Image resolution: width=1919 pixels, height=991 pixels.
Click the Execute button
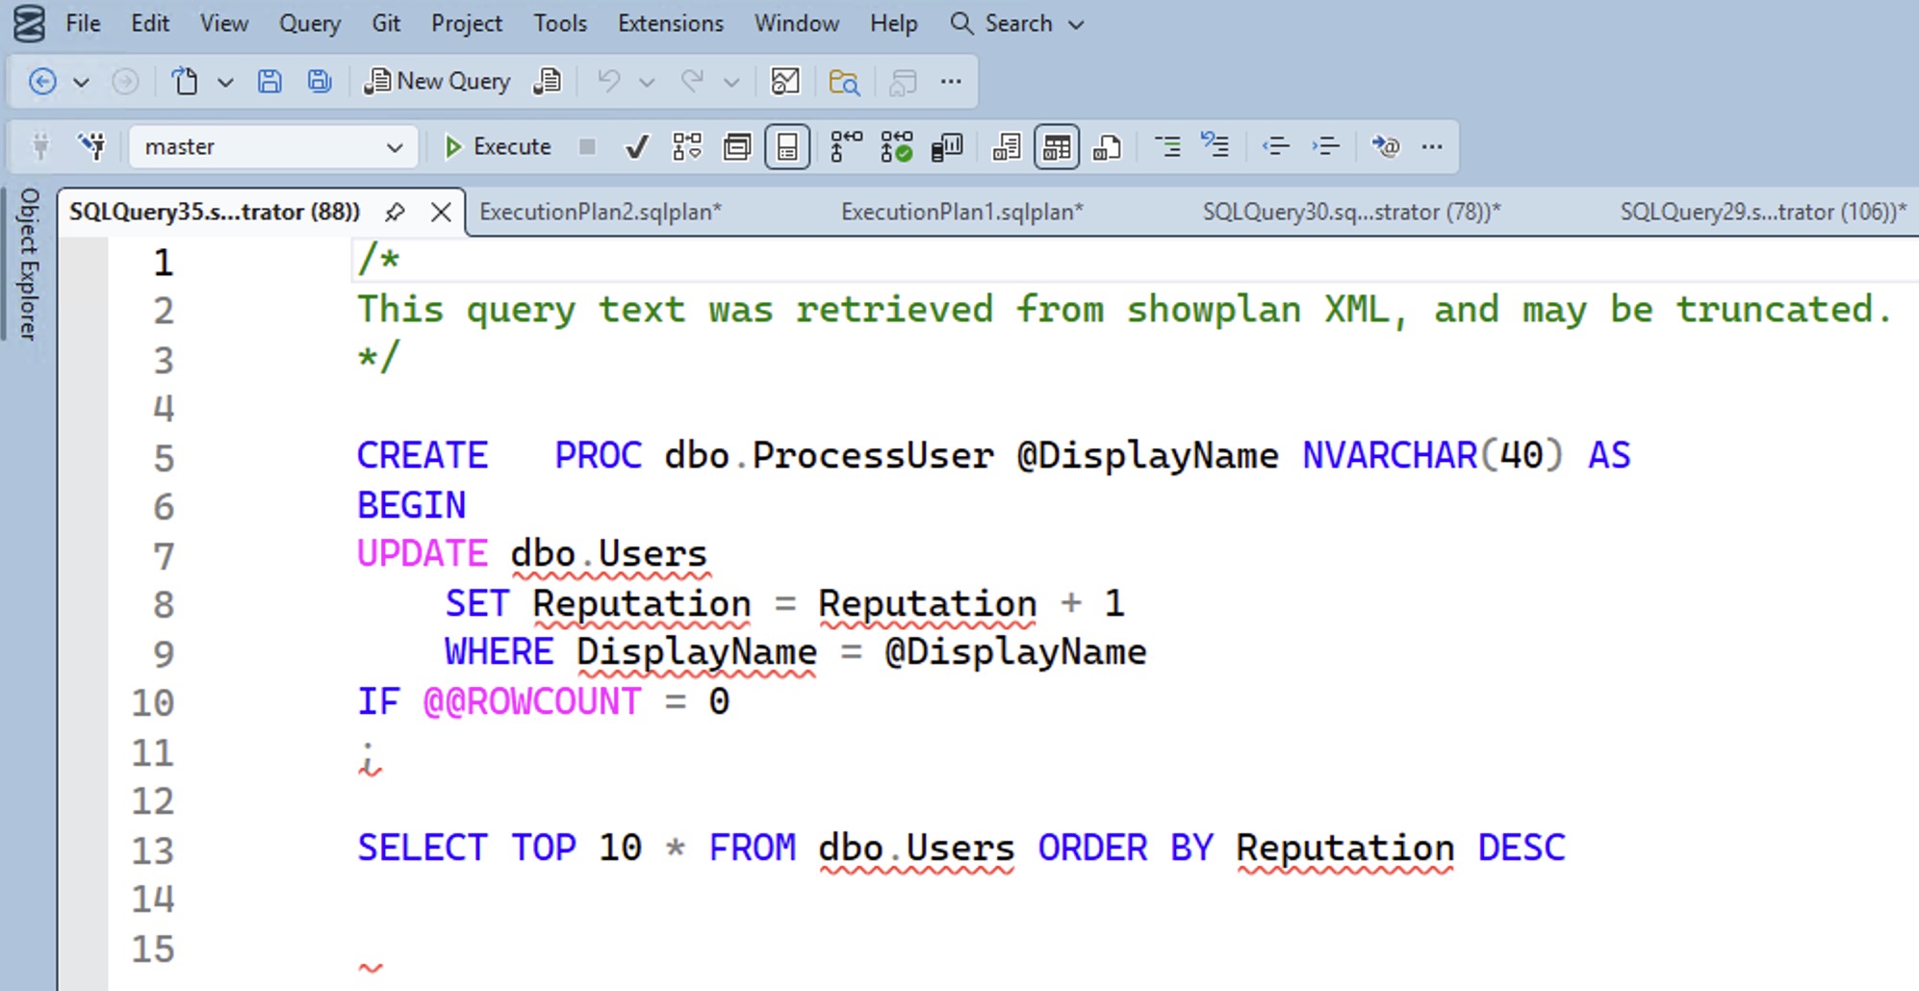[x=498, y=147]
